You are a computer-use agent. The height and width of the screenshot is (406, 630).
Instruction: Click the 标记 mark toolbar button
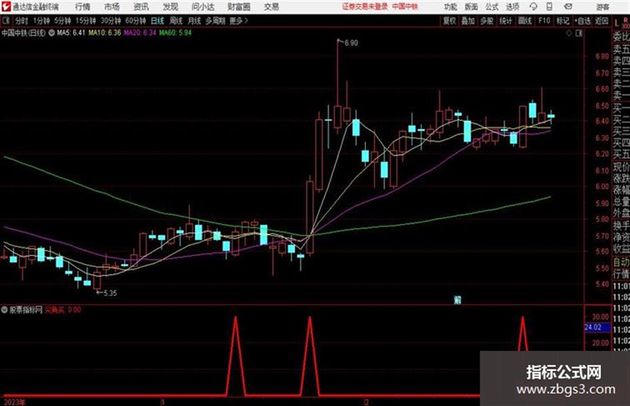pos(563,21)
